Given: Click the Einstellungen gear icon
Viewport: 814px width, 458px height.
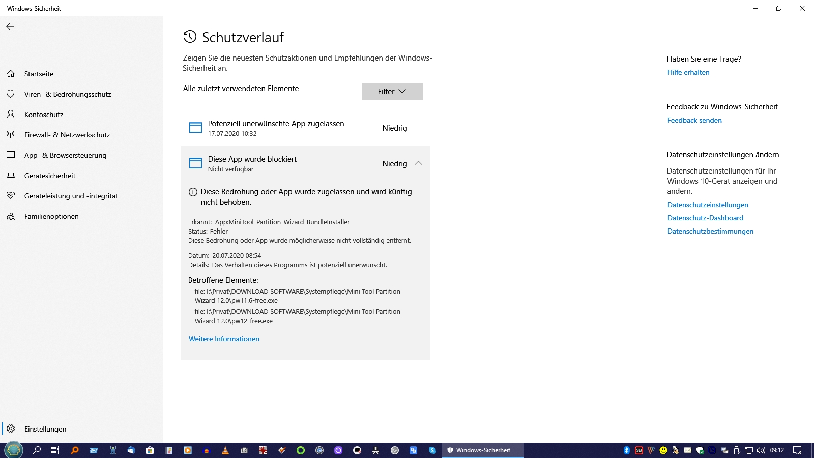Looking at the screenshot, I should 11,428.
